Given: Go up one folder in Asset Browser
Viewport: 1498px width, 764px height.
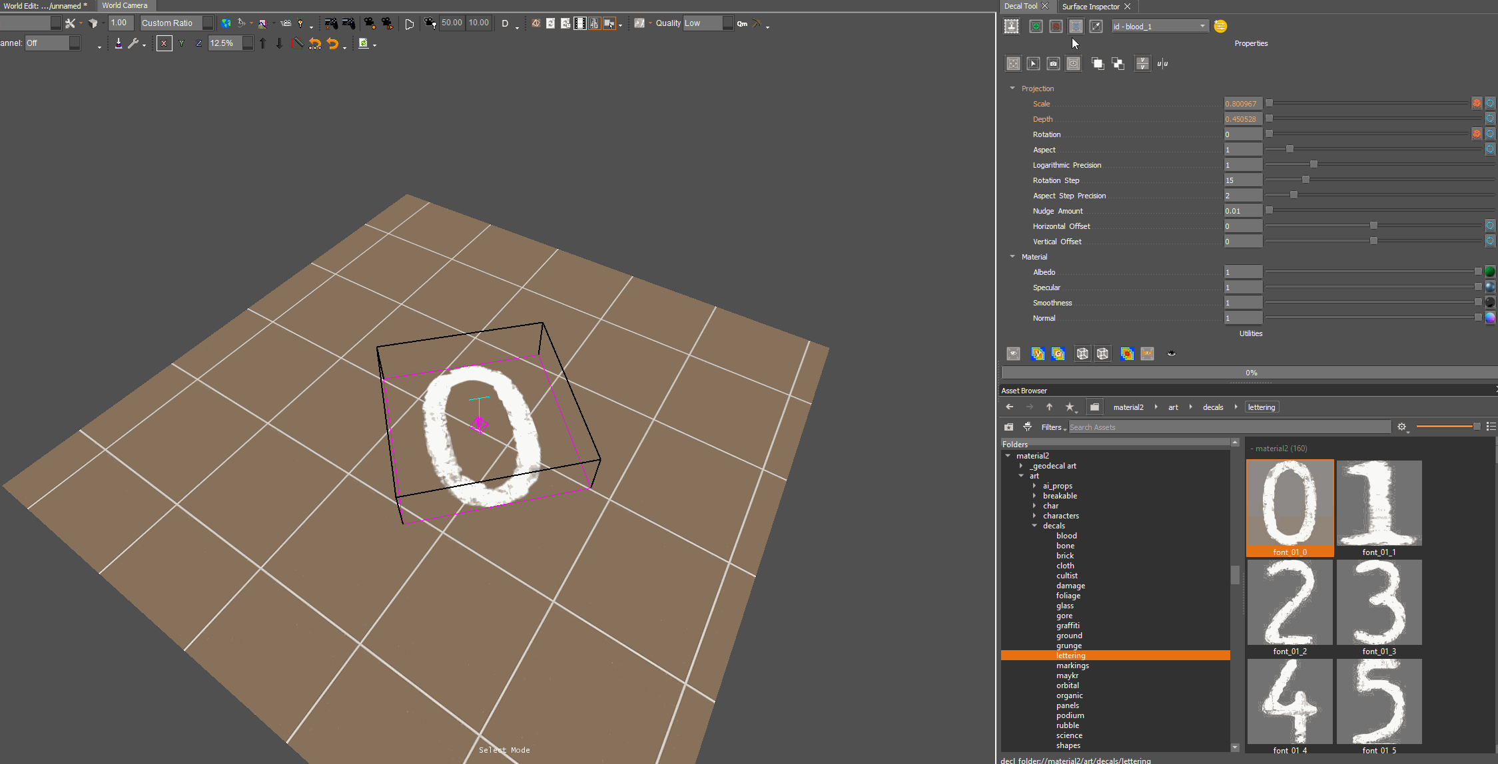Looking at the screenshot, I should (x=1049, y=407).
